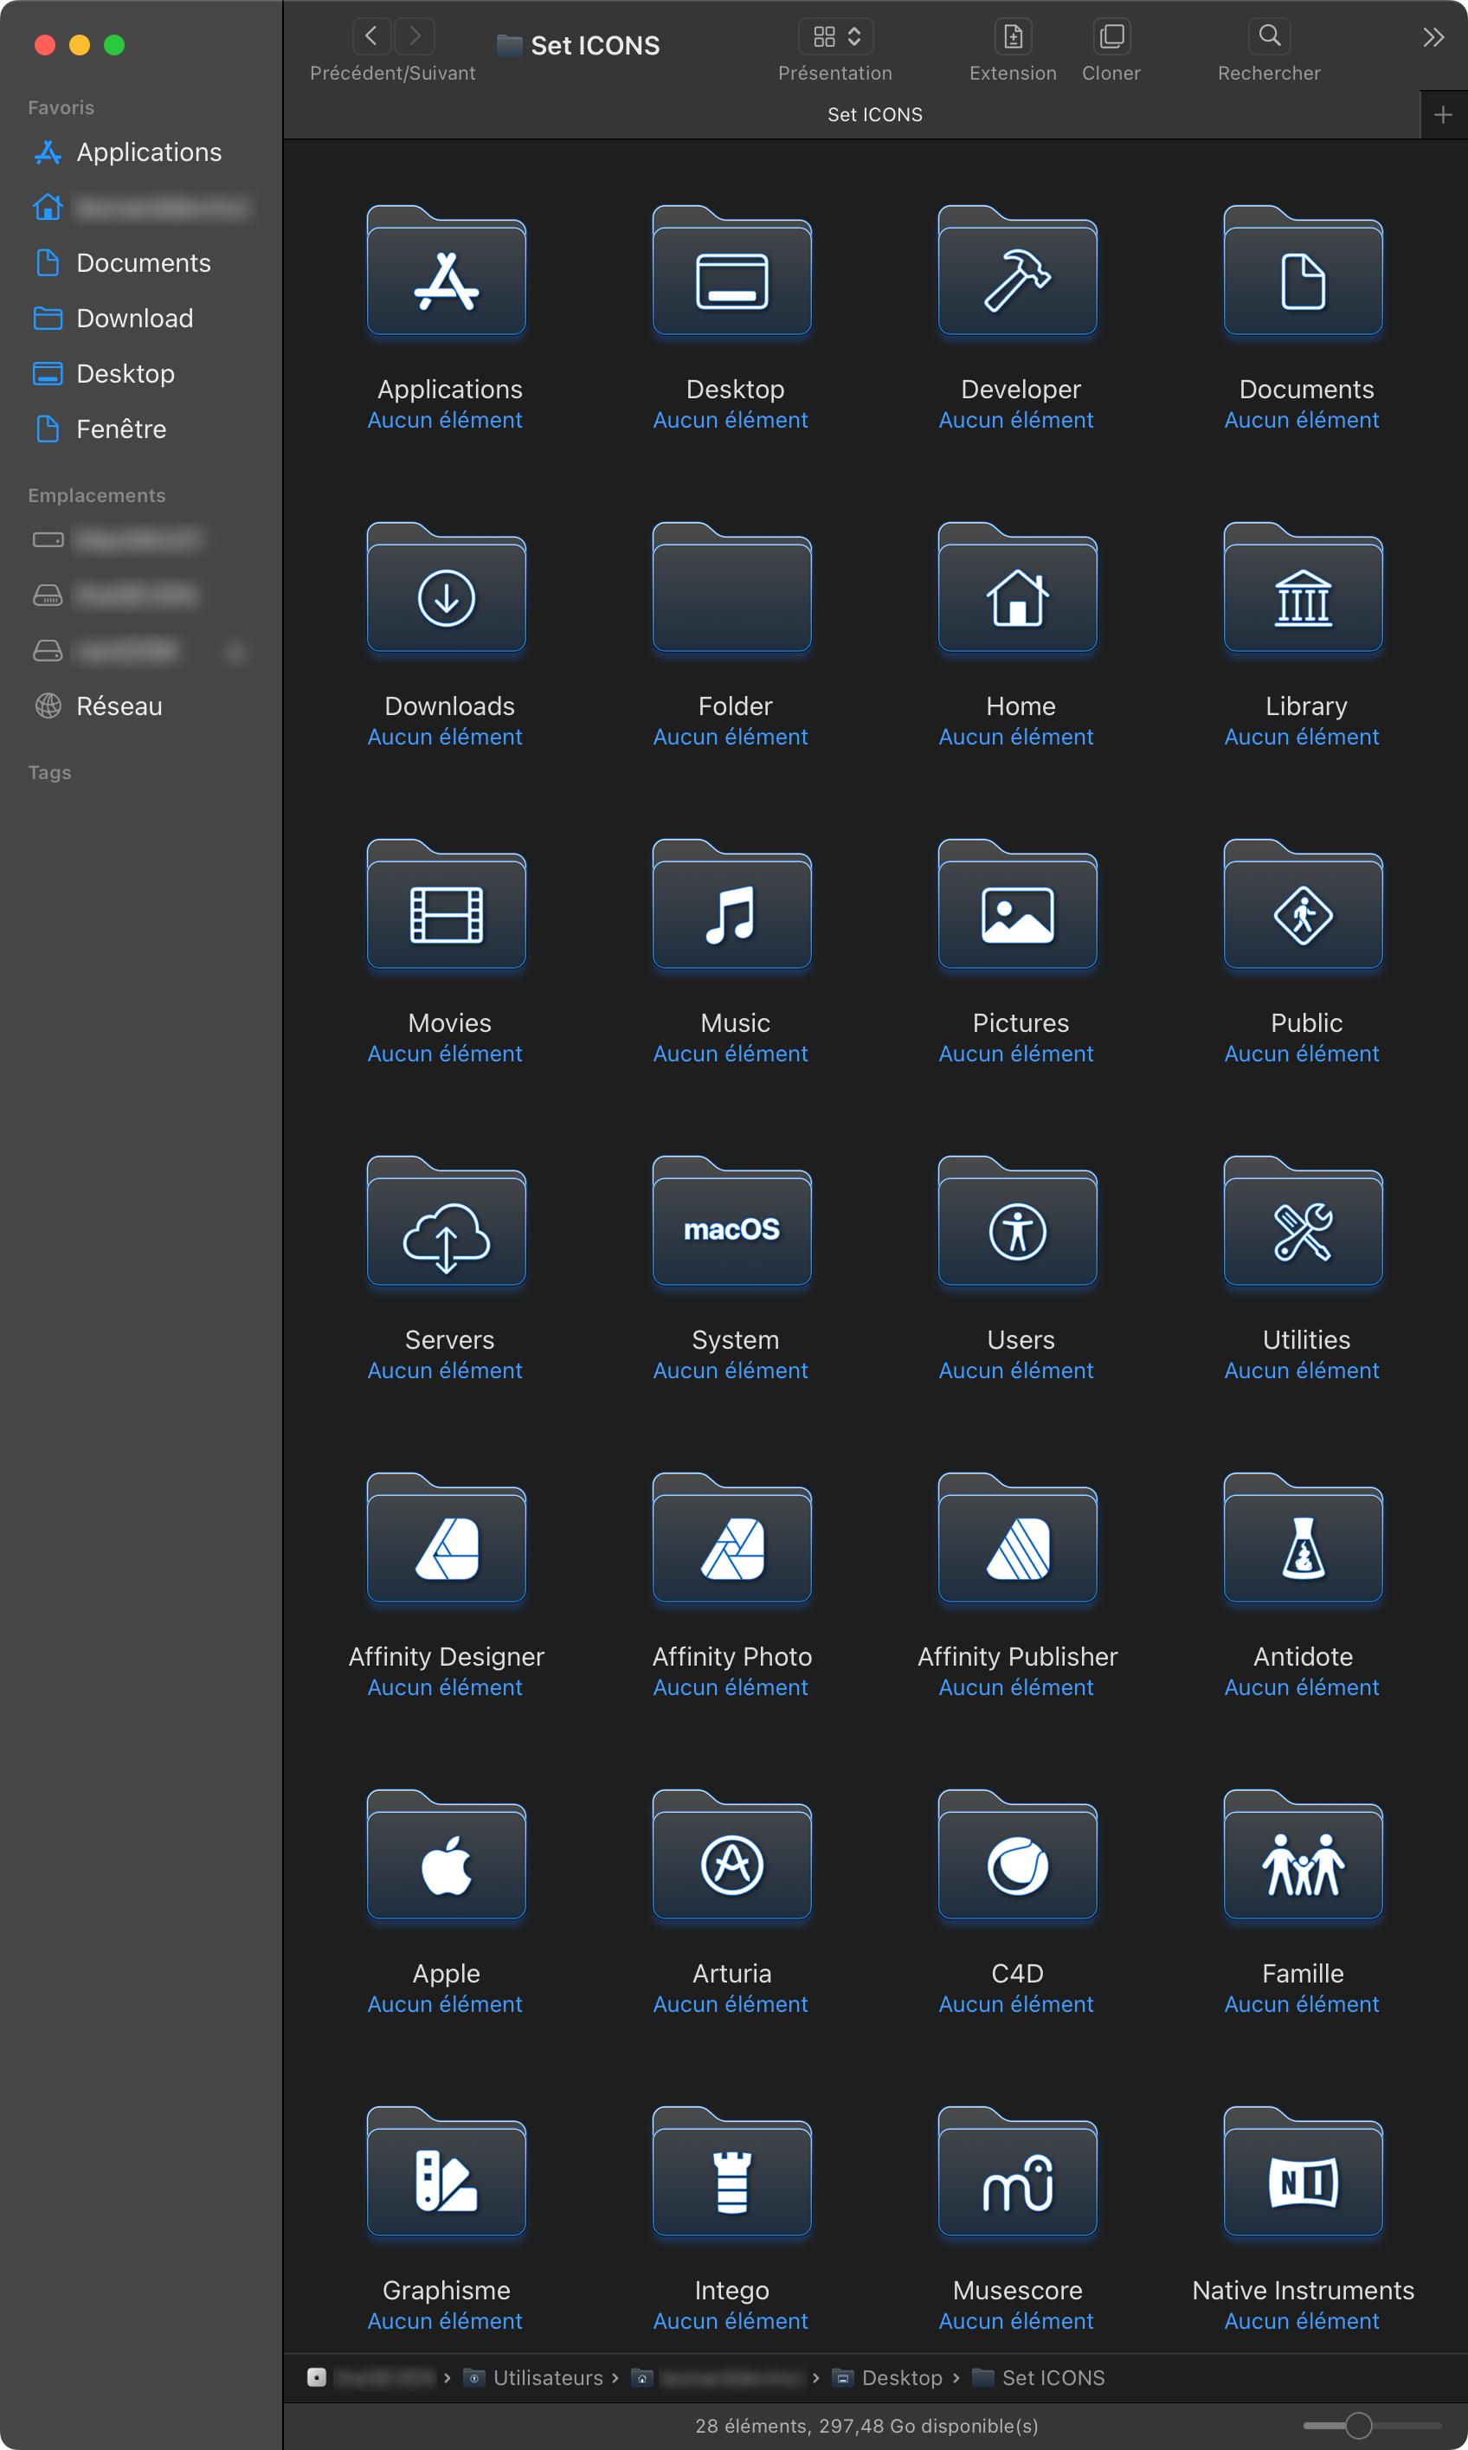
Task: Select the Users folder icon
Action: click(x=1017, y=1222)
